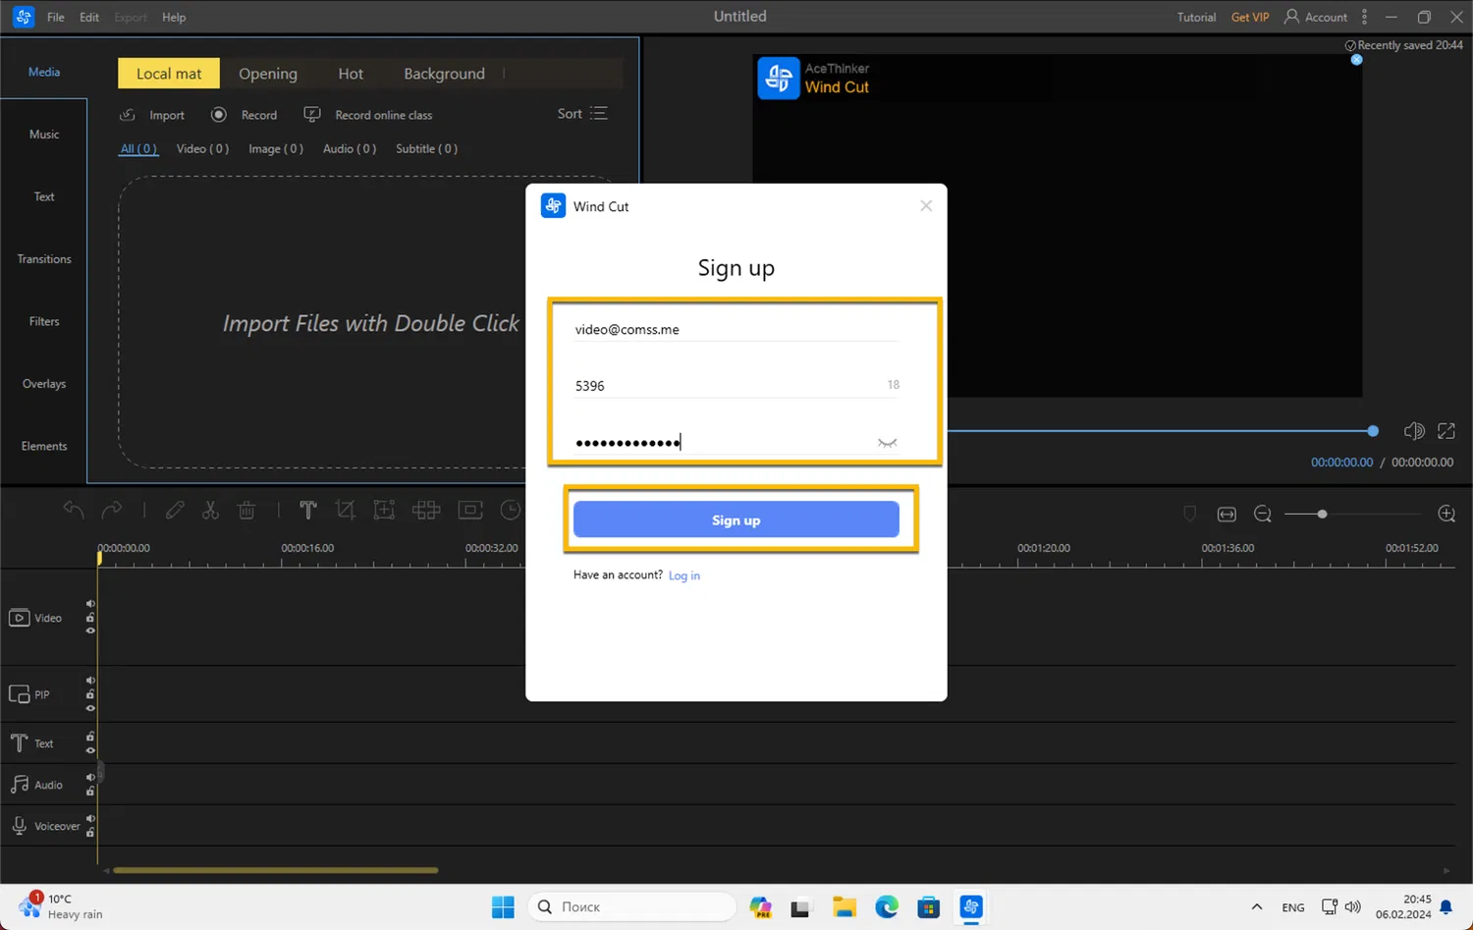Zoom in the timeline with plus magnifier
The width and height of the screenshot is (1473, 930).
pos(1446,514)
